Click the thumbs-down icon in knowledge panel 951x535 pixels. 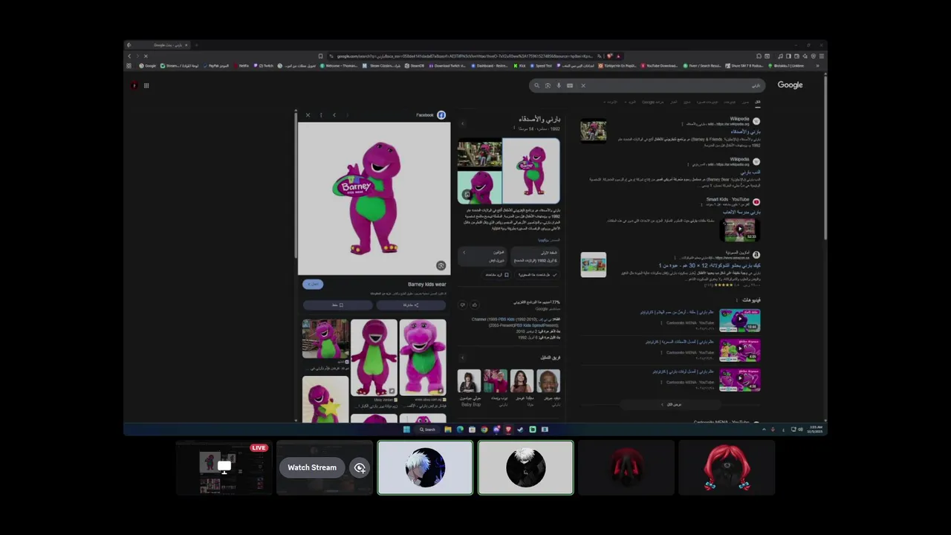pyautogui.click(x=462, y=305)
